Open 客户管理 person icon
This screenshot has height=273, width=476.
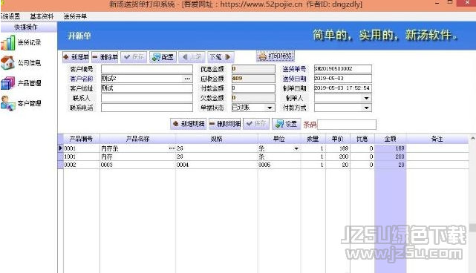click(x=8, y=103)
